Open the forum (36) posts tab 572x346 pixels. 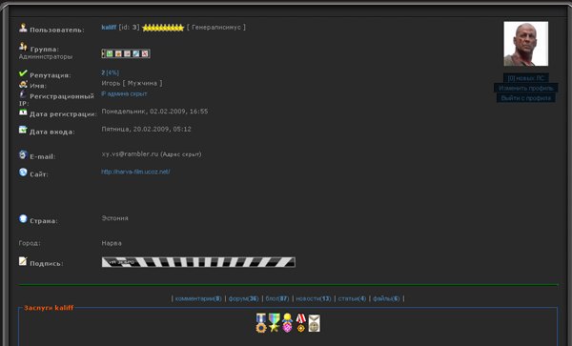pyautogui.click(x=243, y=298)
